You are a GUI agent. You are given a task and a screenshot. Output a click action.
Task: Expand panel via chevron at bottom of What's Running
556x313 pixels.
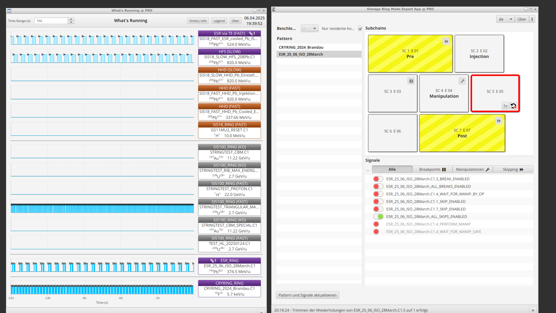tap(261, 311)
